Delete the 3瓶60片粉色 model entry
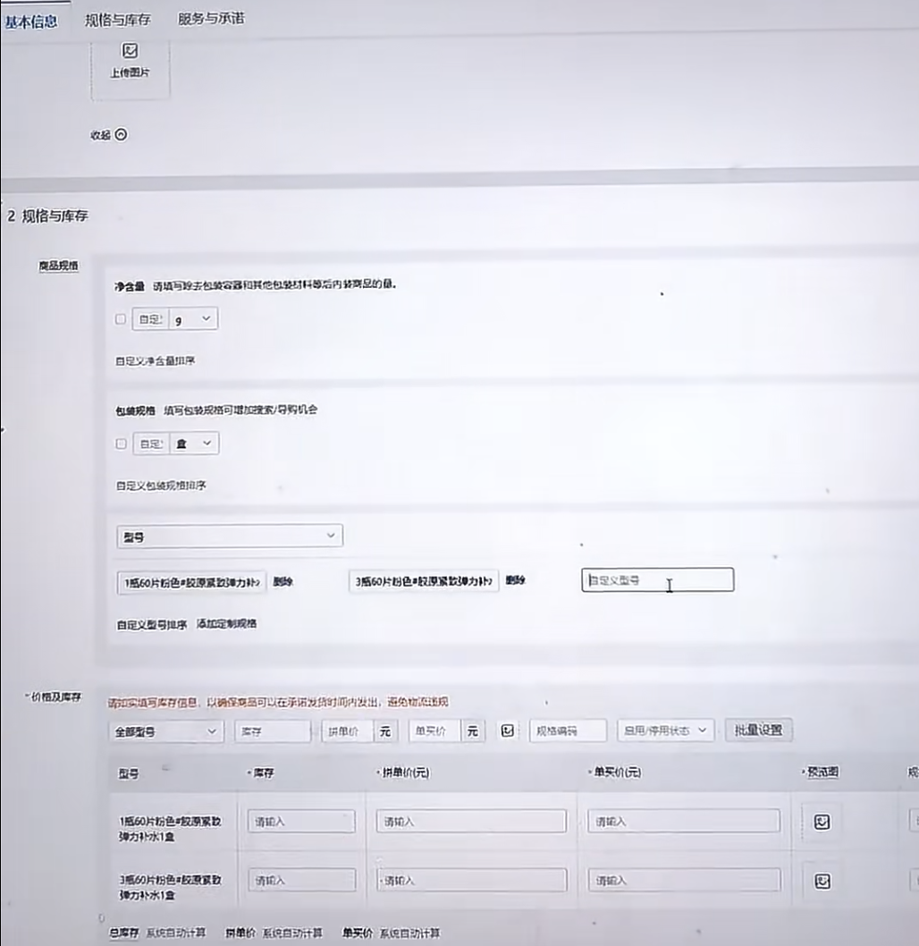 click(x=516, y=580)
